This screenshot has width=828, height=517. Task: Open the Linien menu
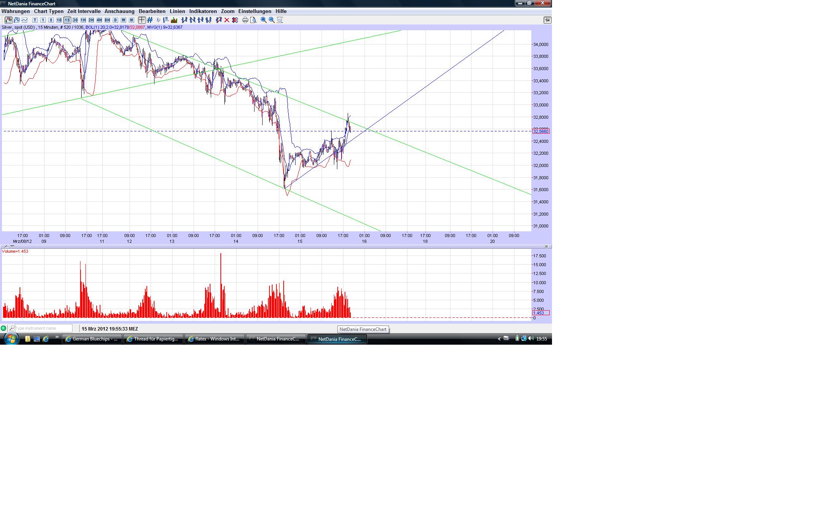(177, 11)
